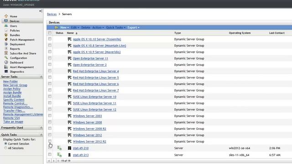Viewport: 292px width, 164px height.
Task: Click the Diagnostics icon in the sidebar
Action: click(6, 72)
